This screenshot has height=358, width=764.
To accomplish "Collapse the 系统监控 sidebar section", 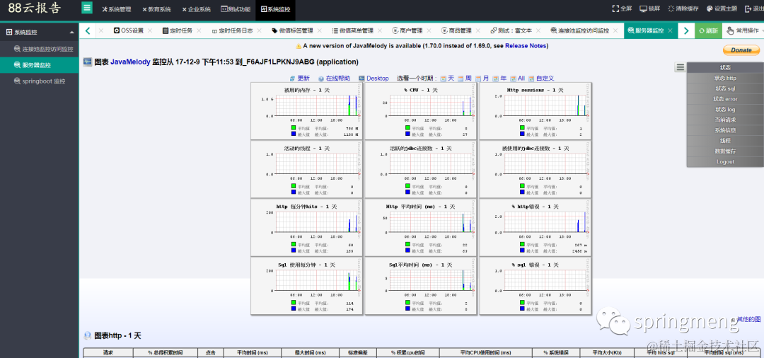I will (39, 32).
